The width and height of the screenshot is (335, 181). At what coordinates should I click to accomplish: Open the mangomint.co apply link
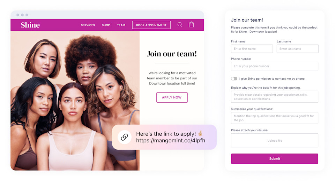171,141
